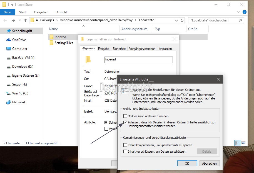This screenshot has height=173, width=254.
Task: Toggle the Schreibgeschützt attribute checkbox
Action: [x=106, y=122]
